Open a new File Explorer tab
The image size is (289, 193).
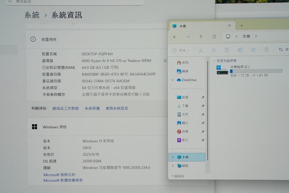point(242,26)
